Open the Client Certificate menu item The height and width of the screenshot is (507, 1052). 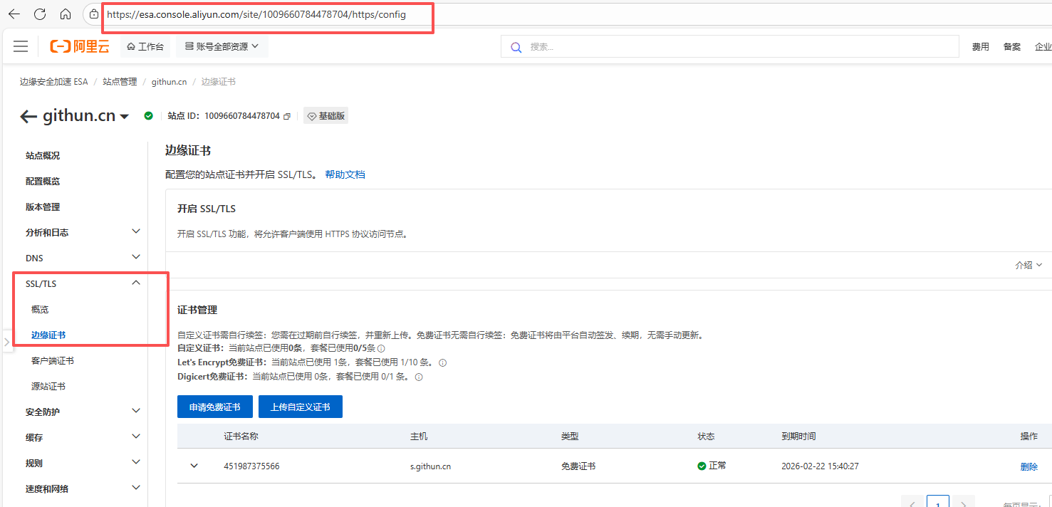pos(53,361)
